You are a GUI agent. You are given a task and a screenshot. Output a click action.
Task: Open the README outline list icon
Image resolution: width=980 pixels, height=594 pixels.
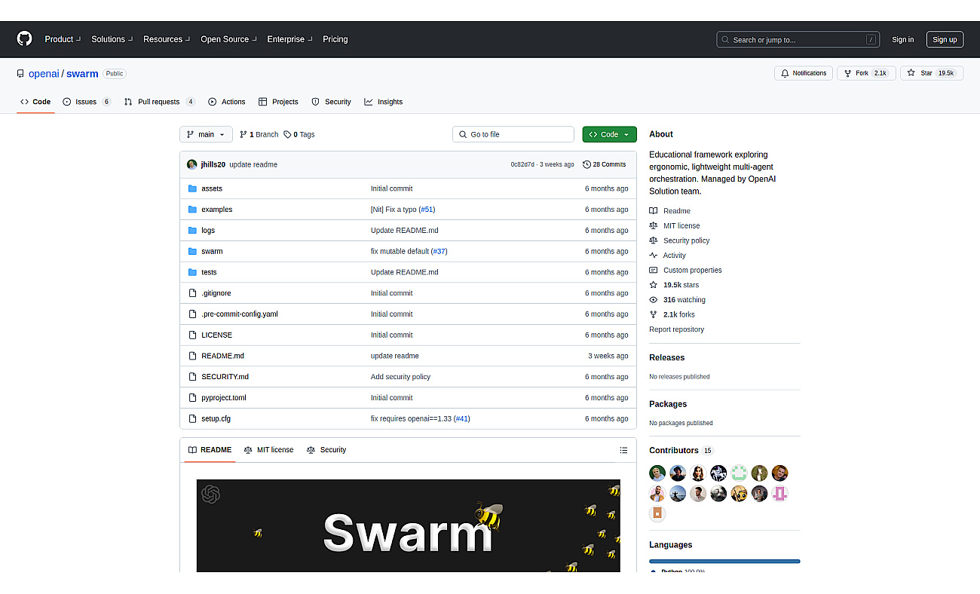pos(623,450)
